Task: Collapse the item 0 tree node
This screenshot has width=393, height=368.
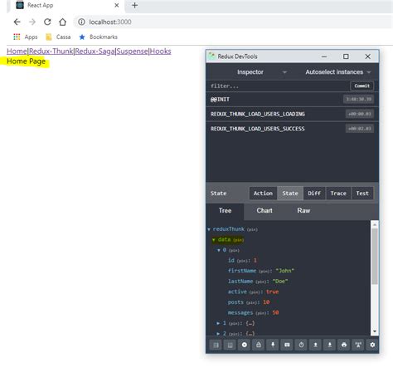Action: click(219, 250)
